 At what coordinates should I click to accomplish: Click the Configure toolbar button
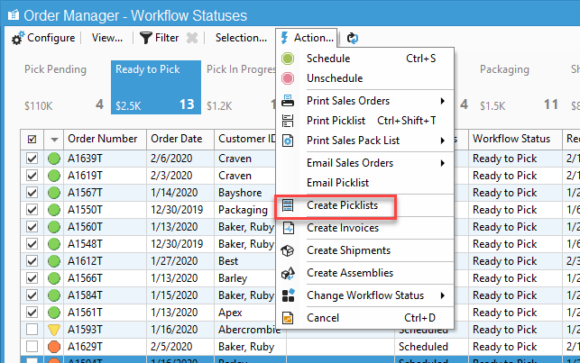tap(43, 38)
